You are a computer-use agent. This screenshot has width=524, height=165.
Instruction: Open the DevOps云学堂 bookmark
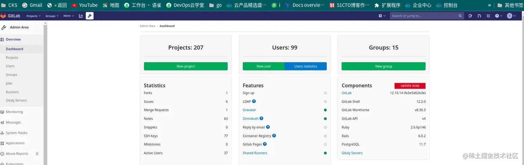(185, 5)
